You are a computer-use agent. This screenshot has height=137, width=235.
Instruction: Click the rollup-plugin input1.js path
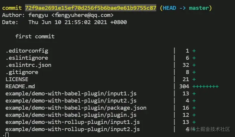(72, 122)
